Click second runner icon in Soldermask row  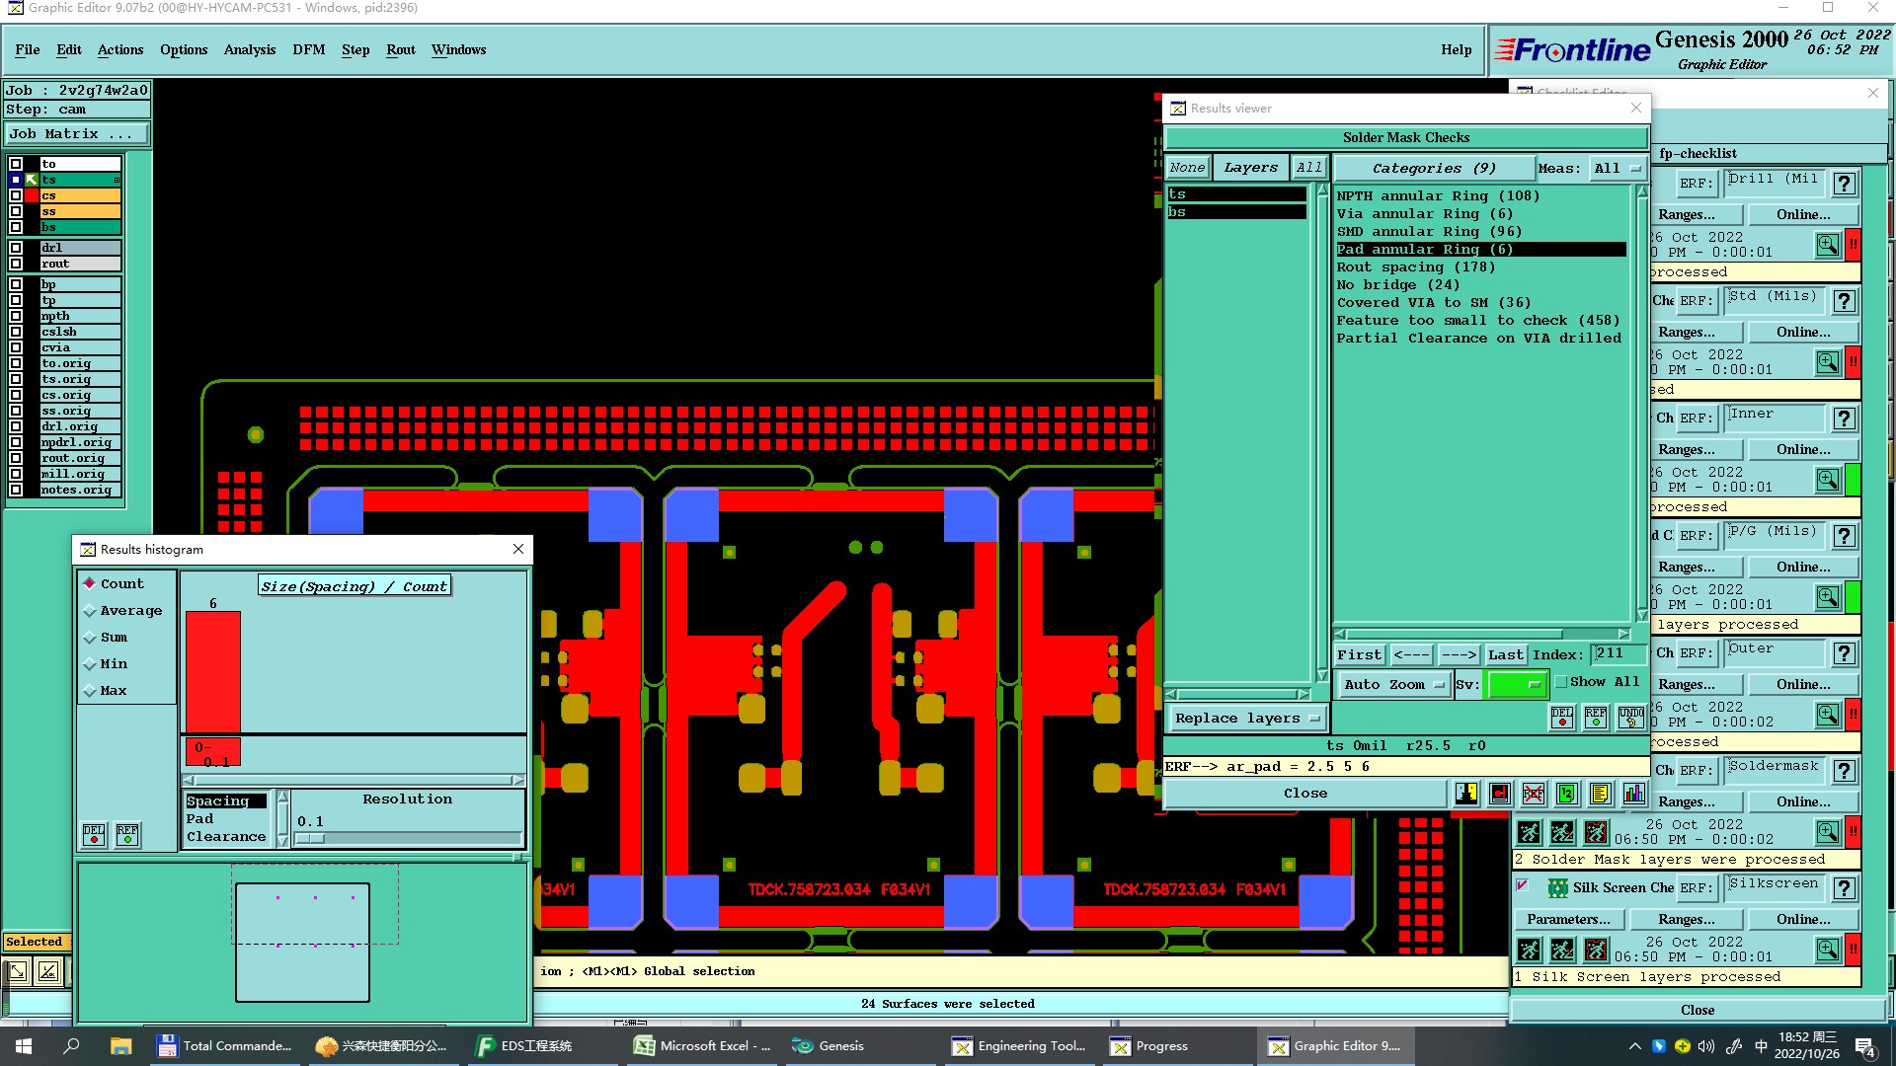coord(1562,832)
